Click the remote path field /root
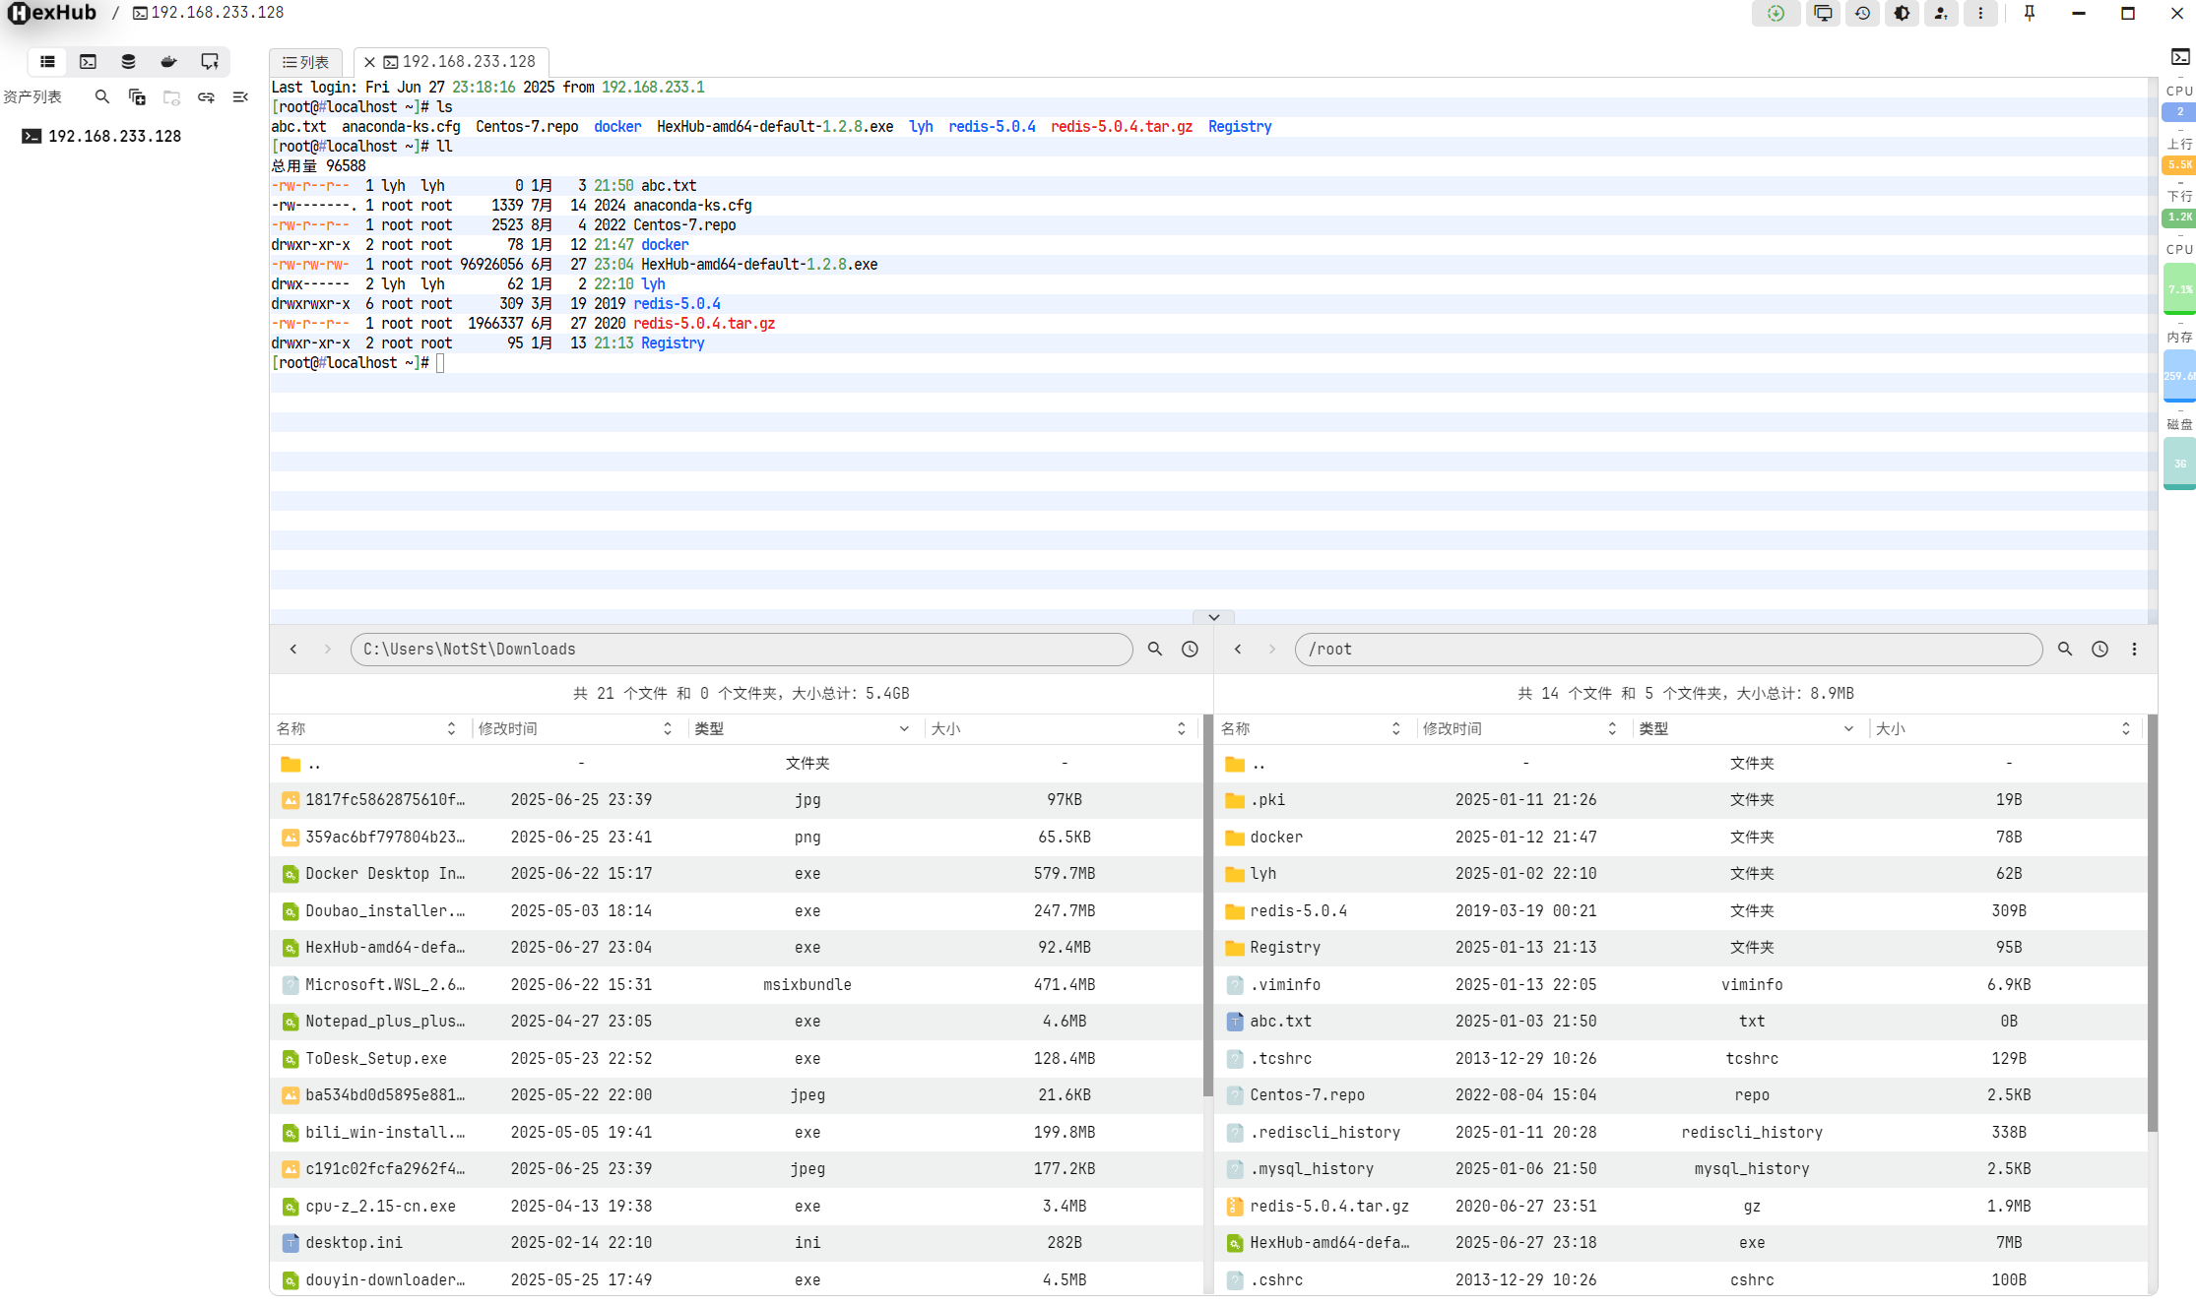This screenshot has width=2196, height=1305. [x=1668, y=649]
